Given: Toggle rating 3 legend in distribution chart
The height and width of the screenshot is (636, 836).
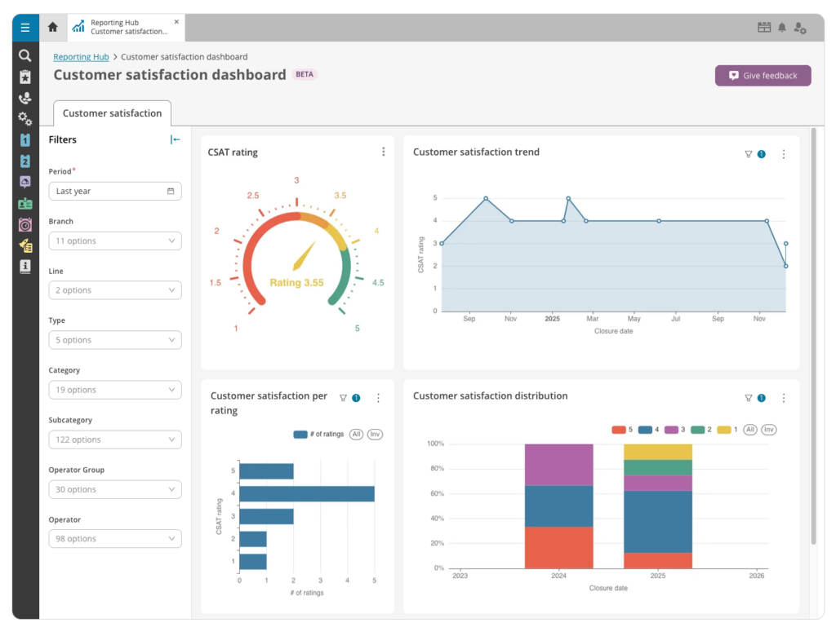Looking at the screenshot, I should (x=674, y=430).
